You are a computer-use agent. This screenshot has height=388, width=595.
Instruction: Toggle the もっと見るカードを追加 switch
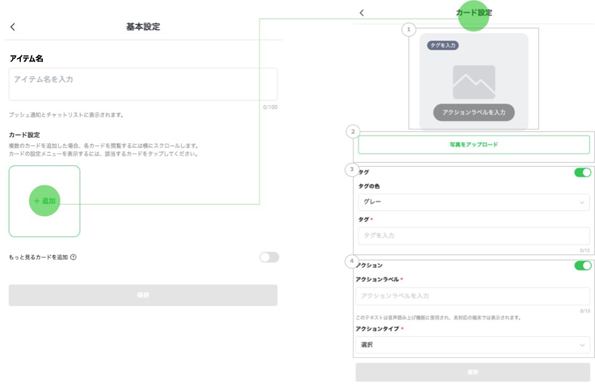(269, 258)
